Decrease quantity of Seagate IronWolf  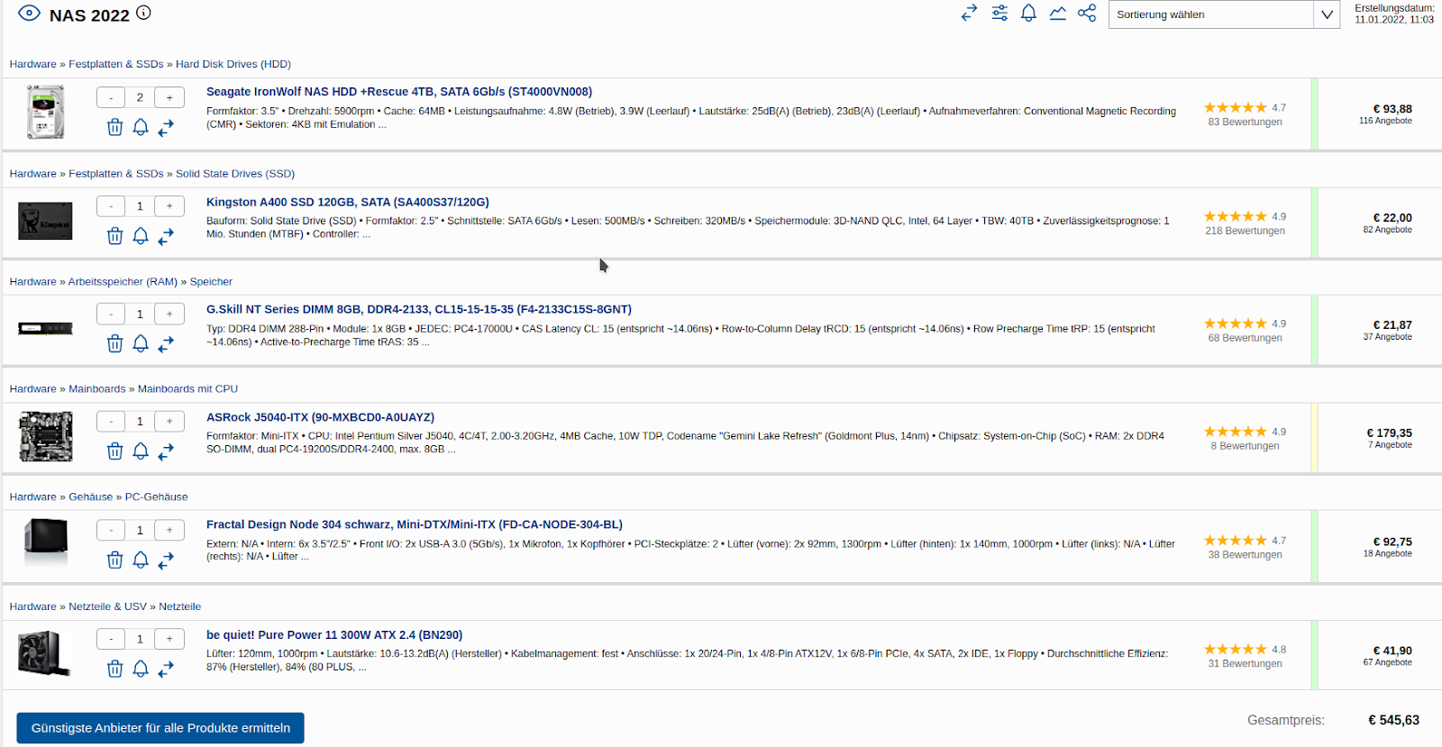111,97
